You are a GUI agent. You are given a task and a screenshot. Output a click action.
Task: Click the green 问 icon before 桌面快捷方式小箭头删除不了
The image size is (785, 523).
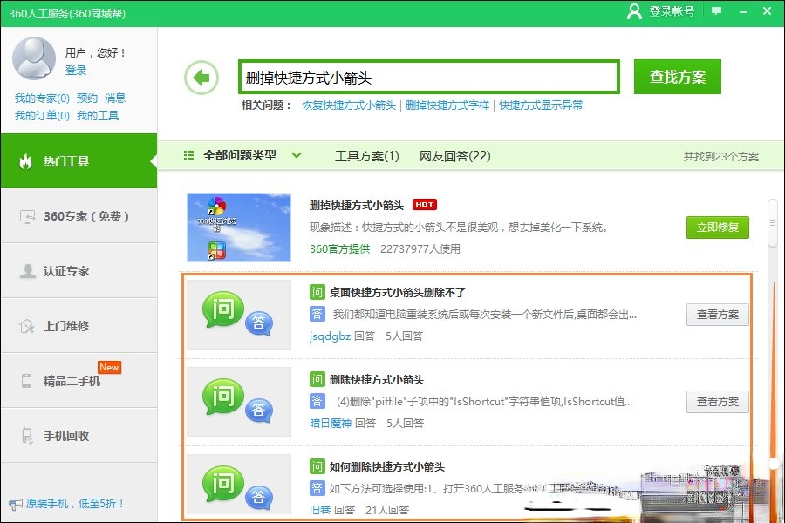(x=317, y=292)
